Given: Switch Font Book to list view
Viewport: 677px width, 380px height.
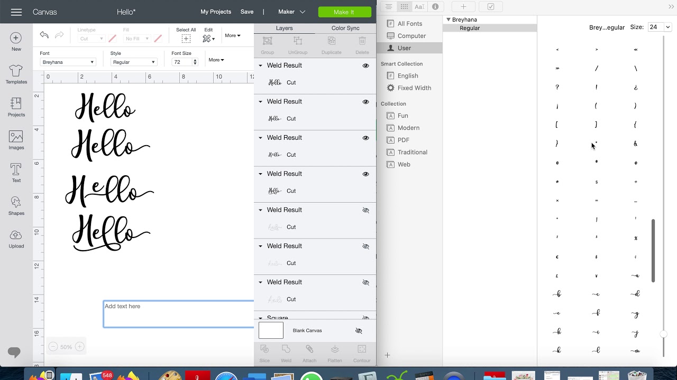Looking at the screenshot, I should pyautogui.click(x=389, y=7).
